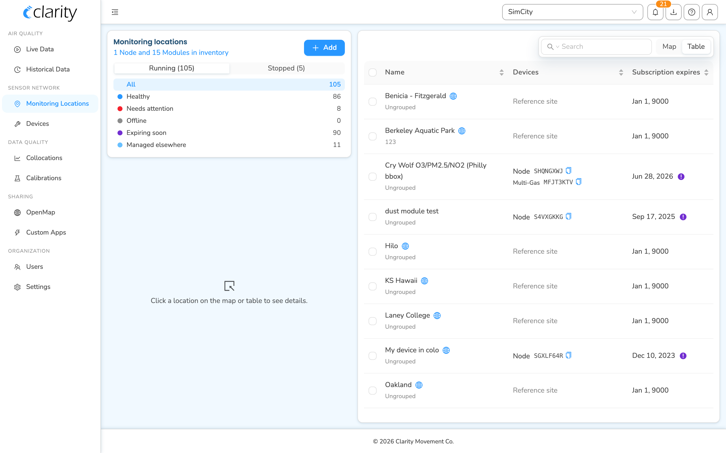Select the KS Hawaii row checkbox
The width and height of the screenshot is (726, 453).
tap(373, 286)
